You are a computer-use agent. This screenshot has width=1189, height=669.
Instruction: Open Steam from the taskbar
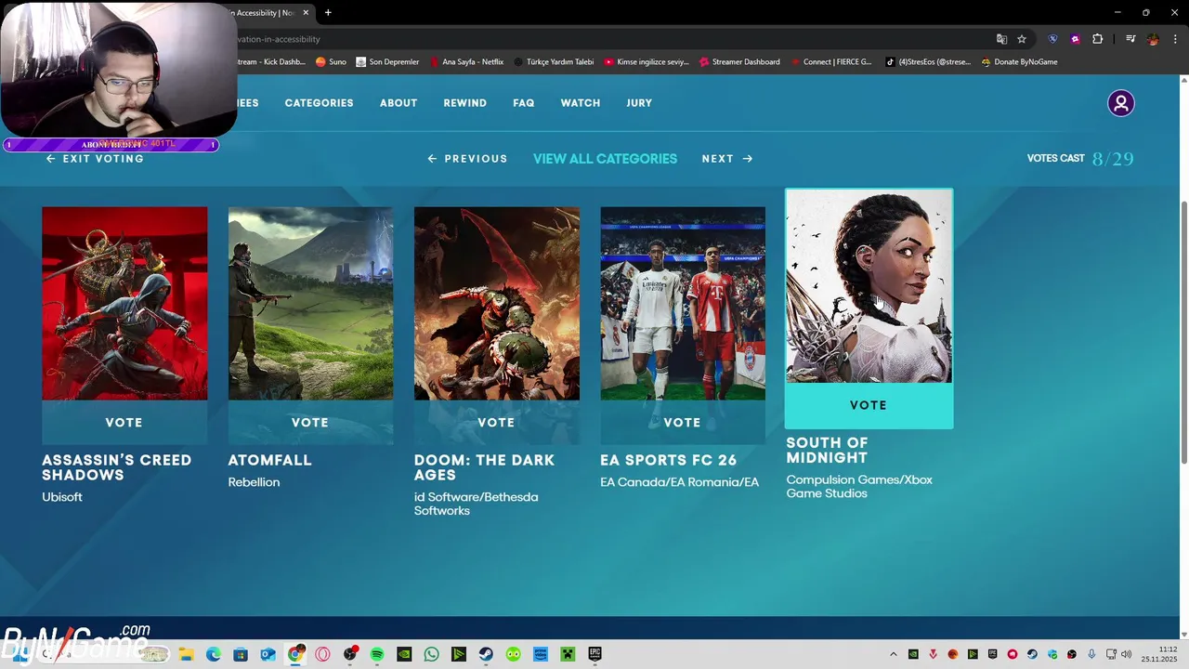click(x=486, y=654)
